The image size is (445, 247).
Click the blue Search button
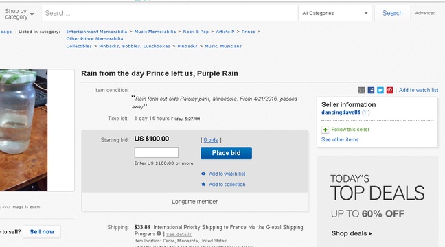(392, 13)
